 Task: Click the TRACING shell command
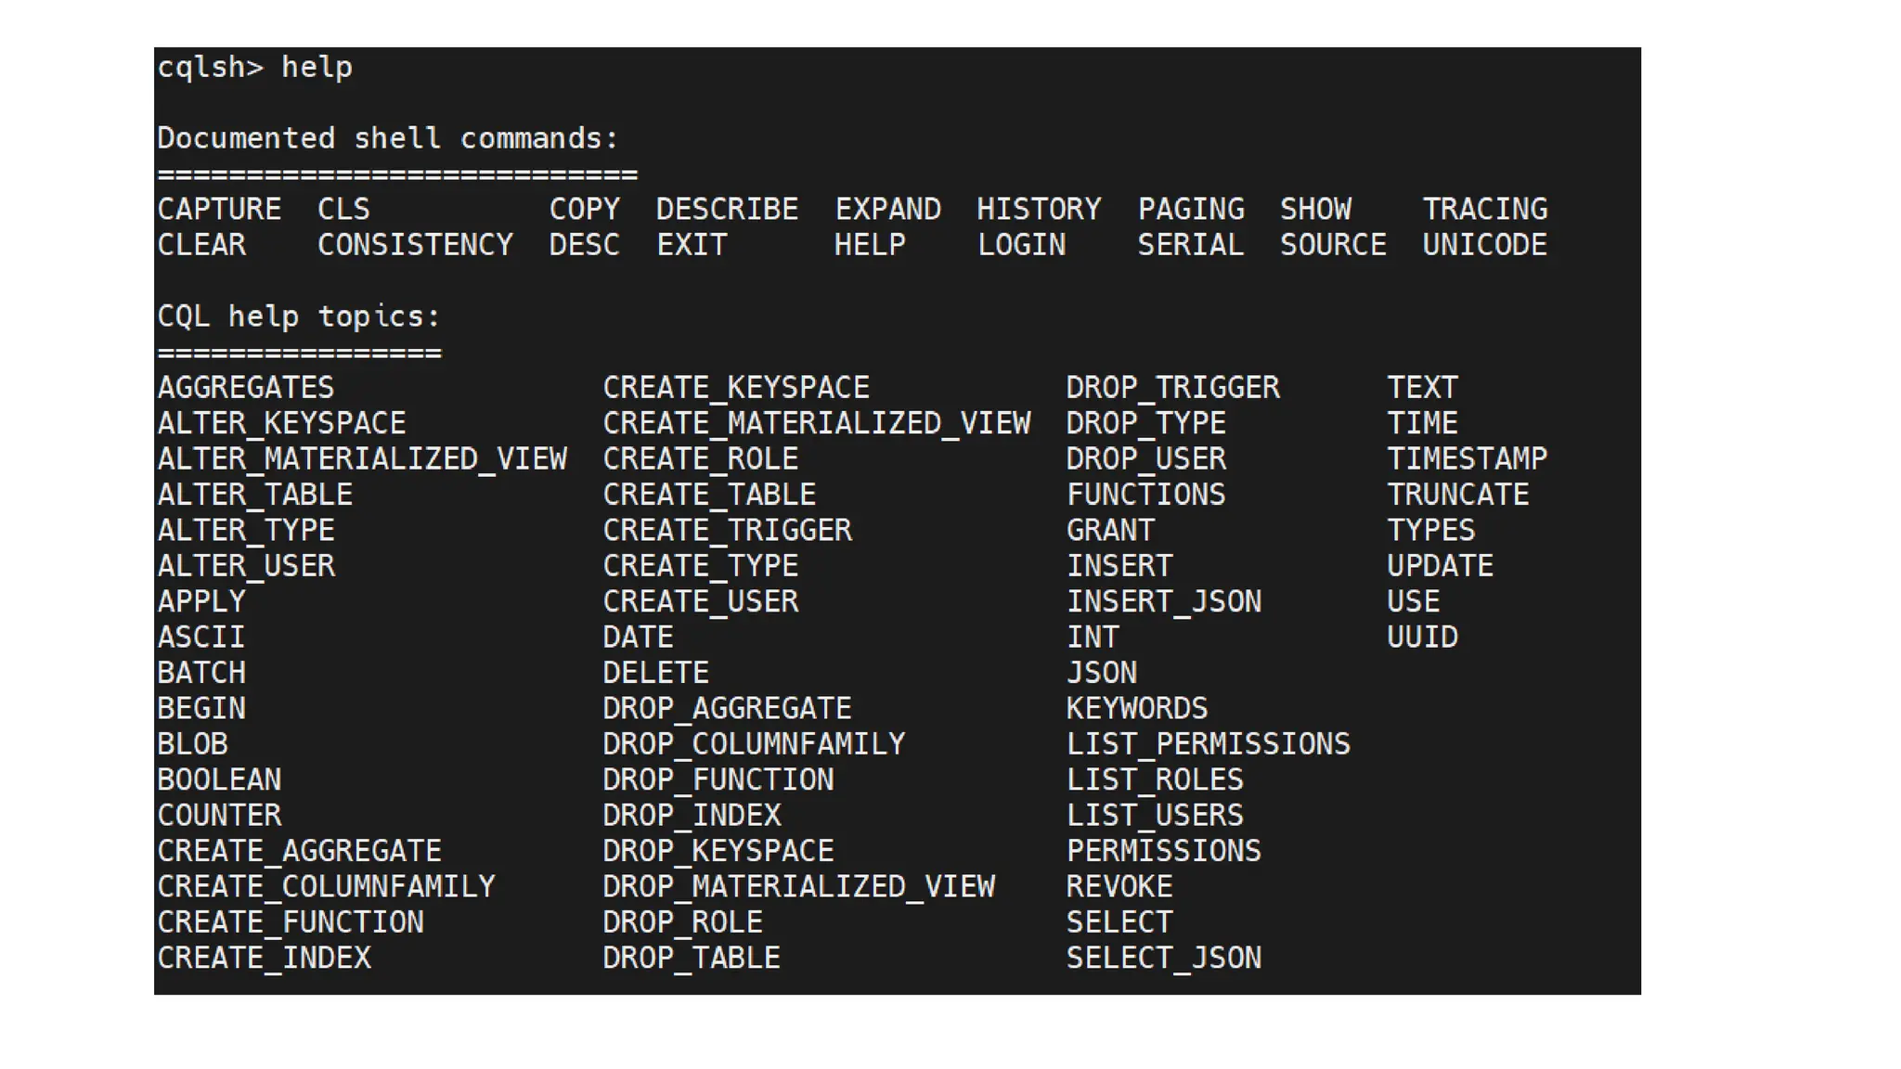point(1484,209)
